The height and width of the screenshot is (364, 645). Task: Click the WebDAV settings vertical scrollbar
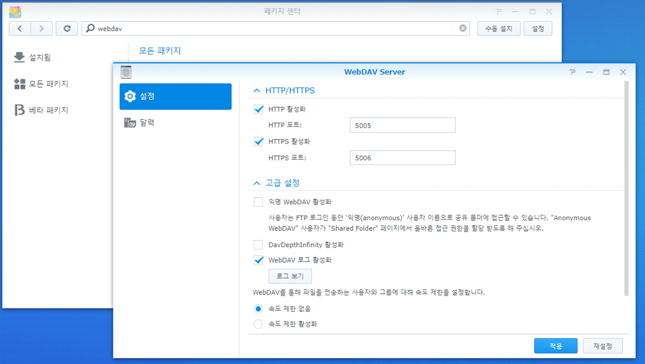(626, 188)
